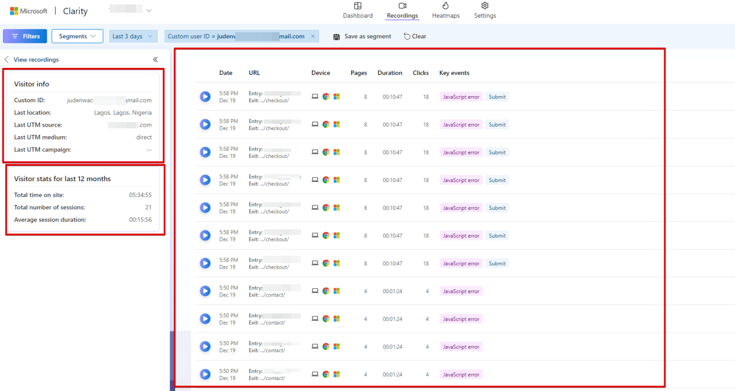Viewport: 735px width, 391px height.
Task: Click the Chrome icon in the last recording row
Action: [325, 374]
